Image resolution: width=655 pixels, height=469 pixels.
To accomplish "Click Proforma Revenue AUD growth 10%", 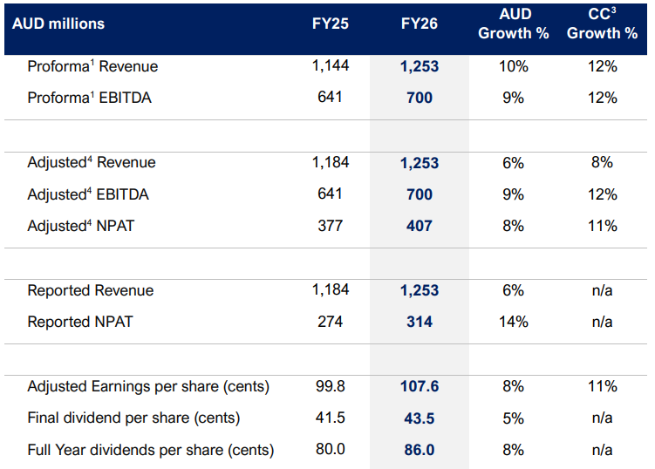I will click(514, 66).
